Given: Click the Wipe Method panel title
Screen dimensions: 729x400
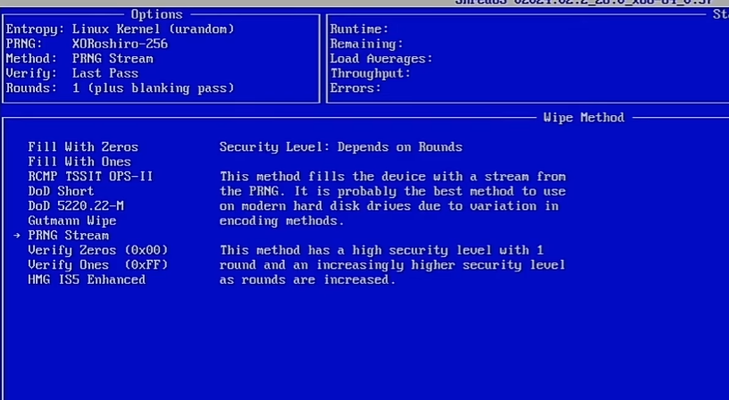Looking at the screenshot, I should click(x=583, y=118).
